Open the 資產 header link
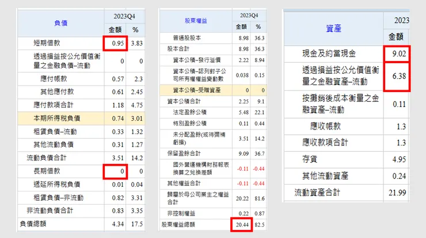Image resolution: width=426 pixels, height=238 pixels. click(x=333, y=28)
